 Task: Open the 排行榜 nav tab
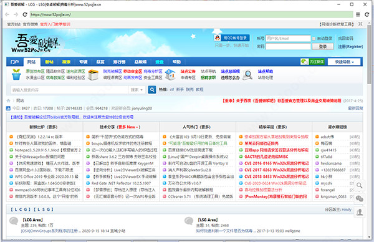click(x=119, y=62)
